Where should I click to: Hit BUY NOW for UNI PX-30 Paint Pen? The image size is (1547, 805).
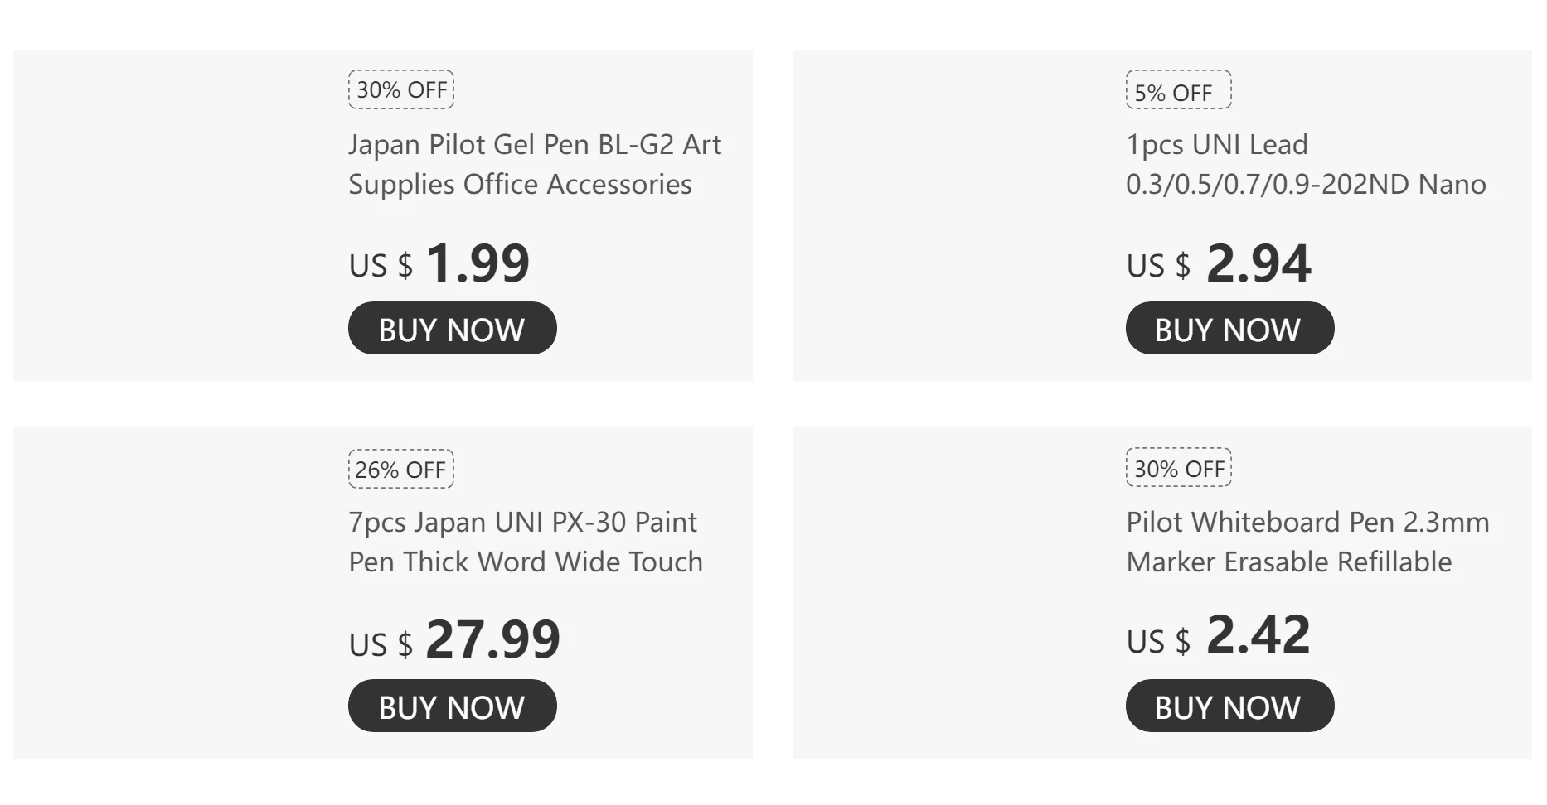pyautogui.click(x=452, y=706)
